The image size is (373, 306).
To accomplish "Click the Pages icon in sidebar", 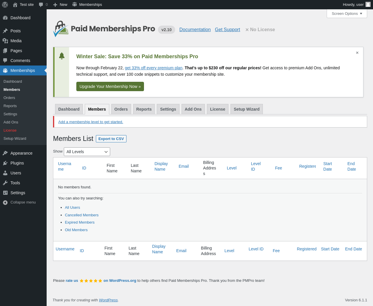I will point(5,51).
